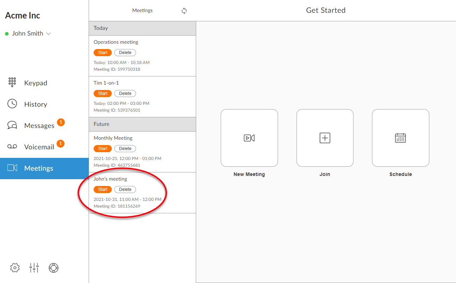The width and height of the screenshot is (456, 283).
Task: Open Voicemail in the sidebar
Action: (39, 147)
